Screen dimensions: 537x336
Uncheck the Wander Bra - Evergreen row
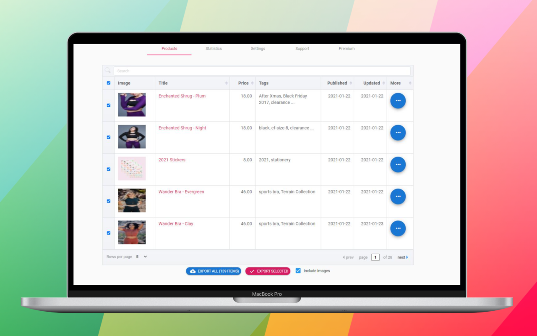click(109, 201)
